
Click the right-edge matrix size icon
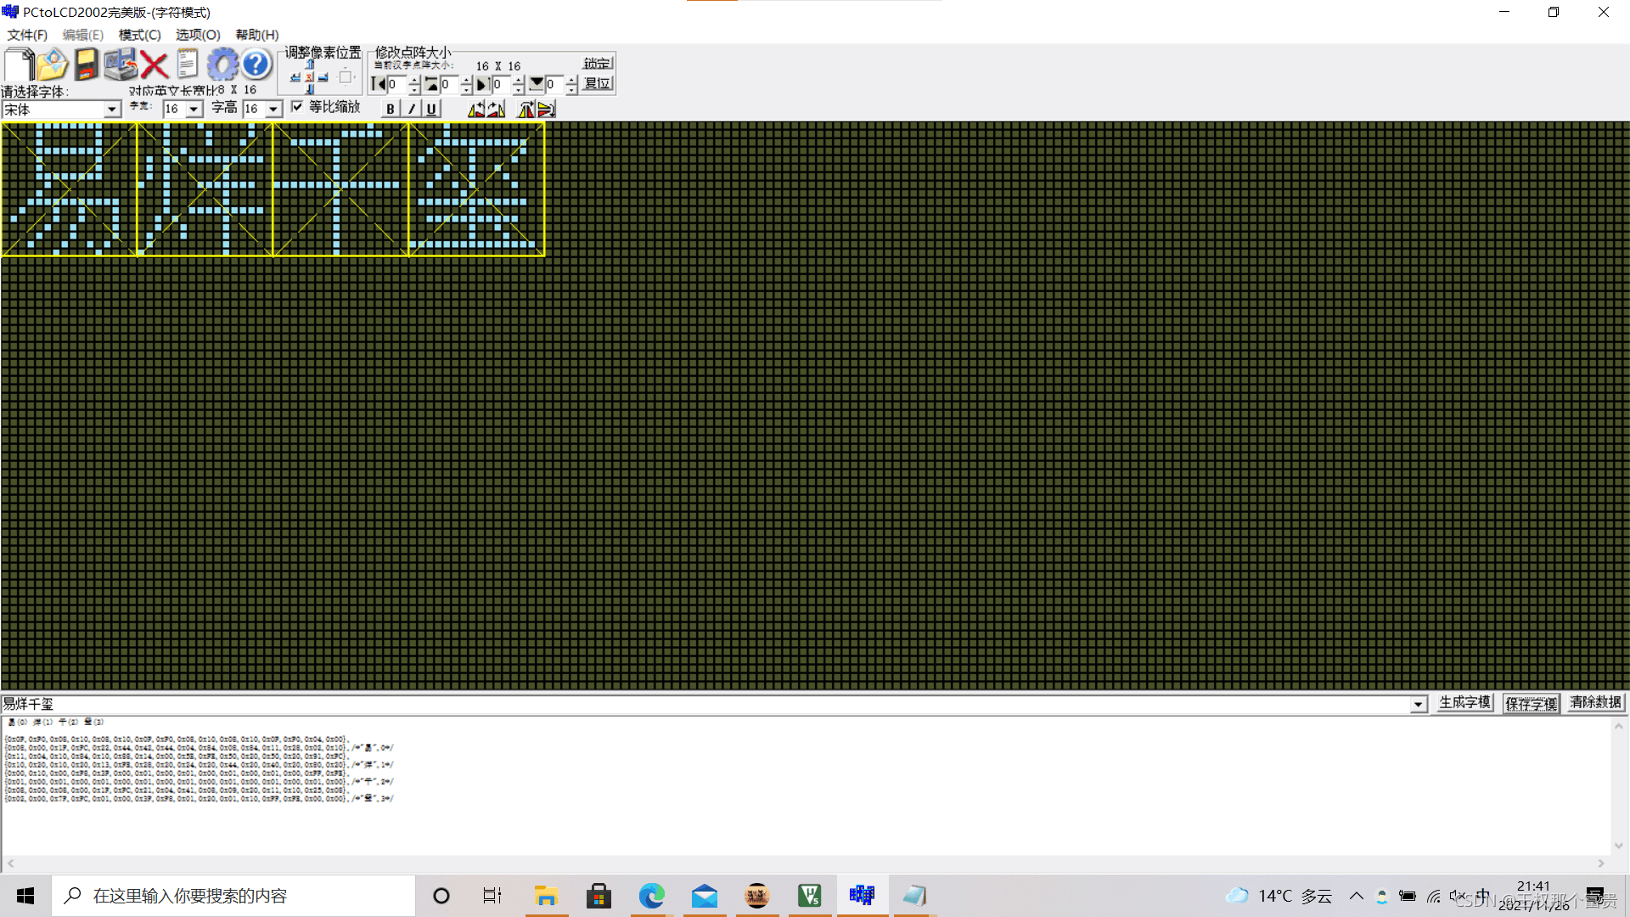(482, 84)
